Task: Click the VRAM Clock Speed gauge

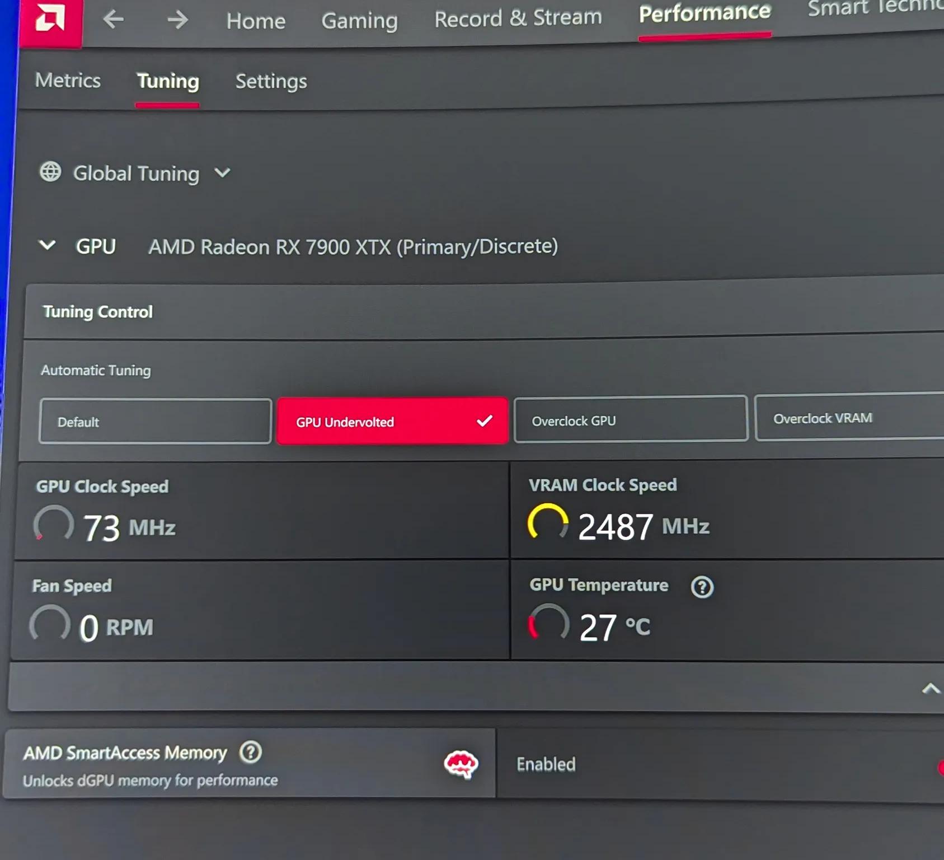Action: tap(548, 522)
